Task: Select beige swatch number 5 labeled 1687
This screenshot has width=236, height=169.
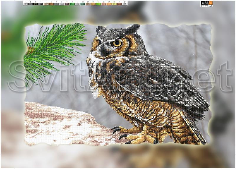Action: [46, 4]
